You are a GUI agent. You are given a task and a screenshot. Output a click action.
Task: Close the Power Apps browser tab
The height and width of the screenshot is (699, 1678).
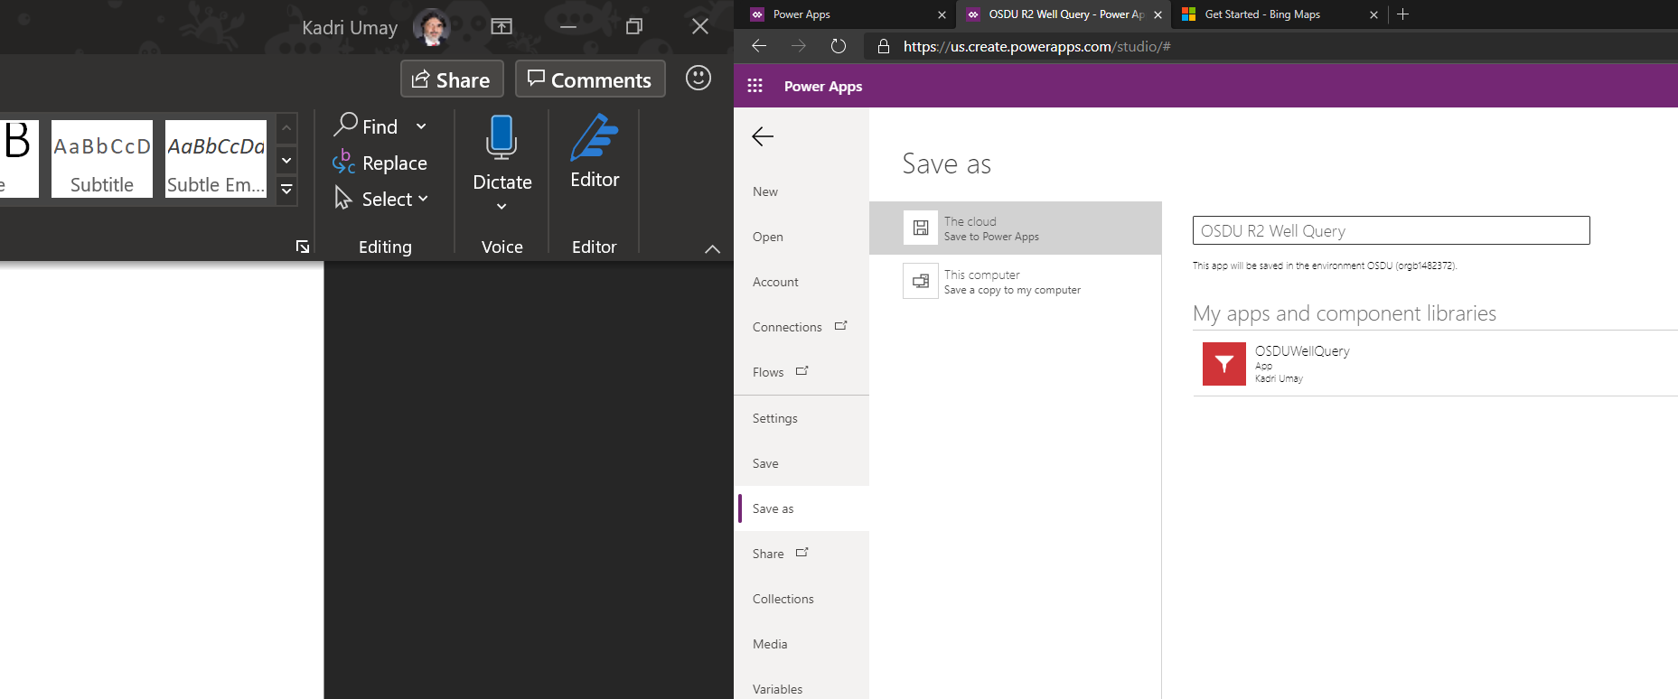[x=942, y=14]
